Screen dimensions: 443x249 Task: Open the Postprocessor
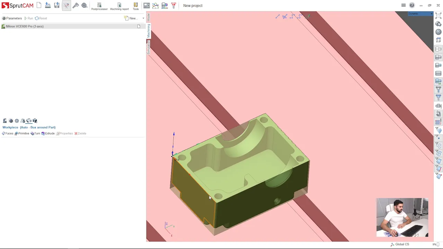pyautogui.click(x=99, y=6)
